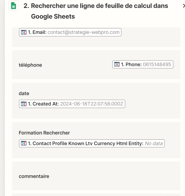The width and height of the screenshot is (185, 196).
Task: Click the ClickFunnels icon beside Contact Profile Known Ltv
Action: (x=24, y=143)
